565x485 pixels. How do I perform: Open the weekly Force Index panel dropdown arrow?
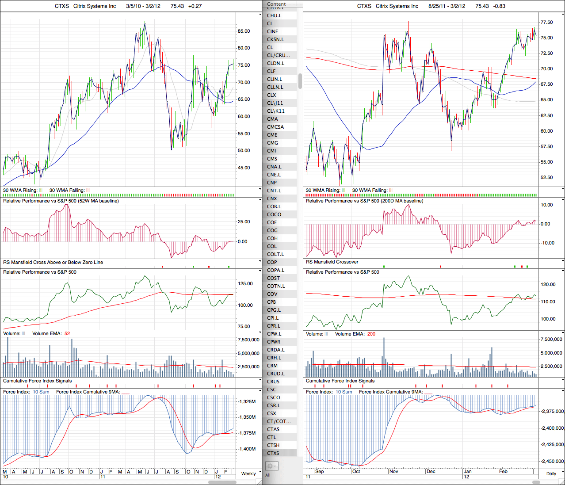point(260,391)
